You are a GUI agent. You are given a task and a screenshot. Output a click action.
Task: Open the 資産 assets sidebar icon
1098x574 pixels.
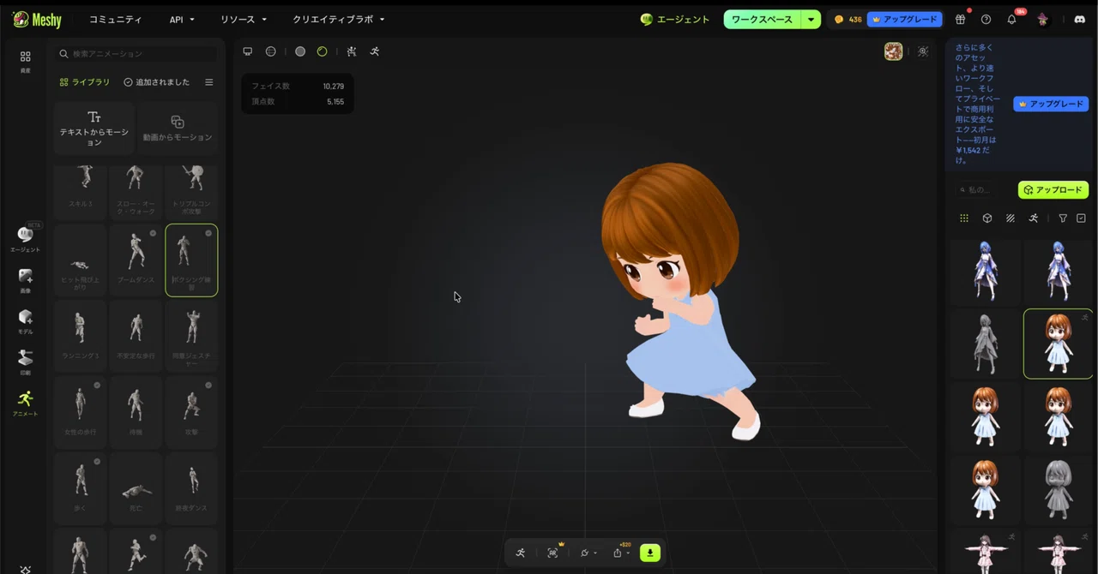coord(25,61)
